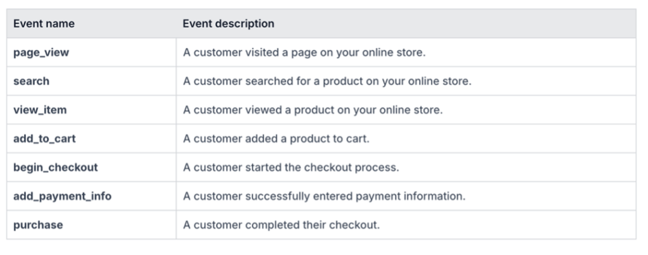Viewport: 648px width, 255px height.
Task: Click the description "A customer started the checkout process"
Action: click(291, 168)
